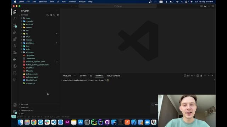Viewport: 227px width, 127px height.
Task: Click New Folder icon in Explorer header
Action: pyautogui.click(x=51, y=15)
